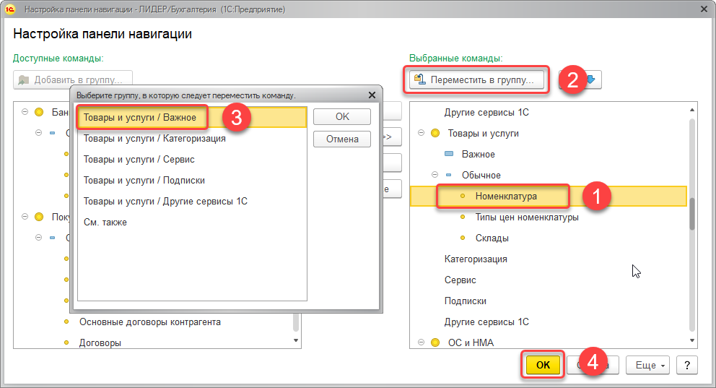Select 'Важное' group in the tree
716x388 pixels.
click(x=478, y=155)
